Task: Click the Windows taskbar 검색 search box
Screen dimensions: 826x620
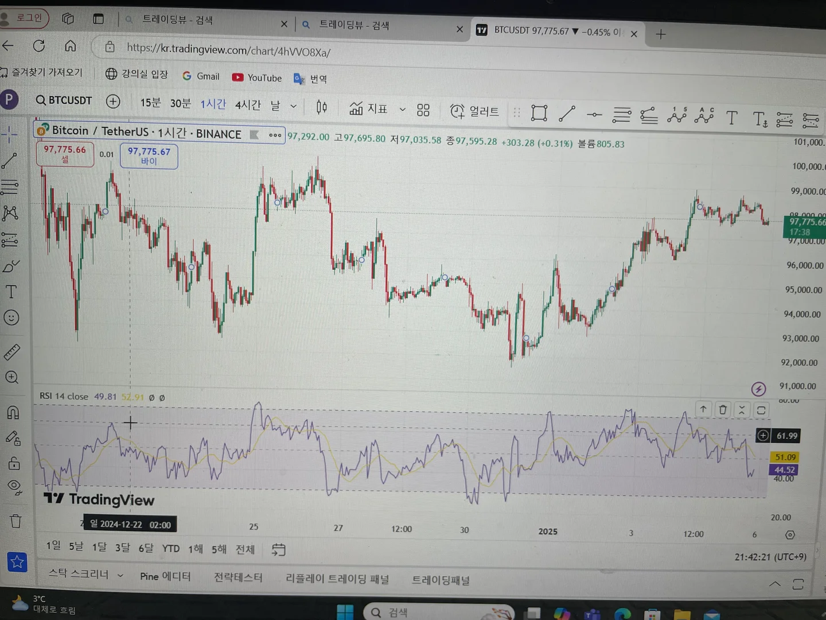Action: pos(439,612)
